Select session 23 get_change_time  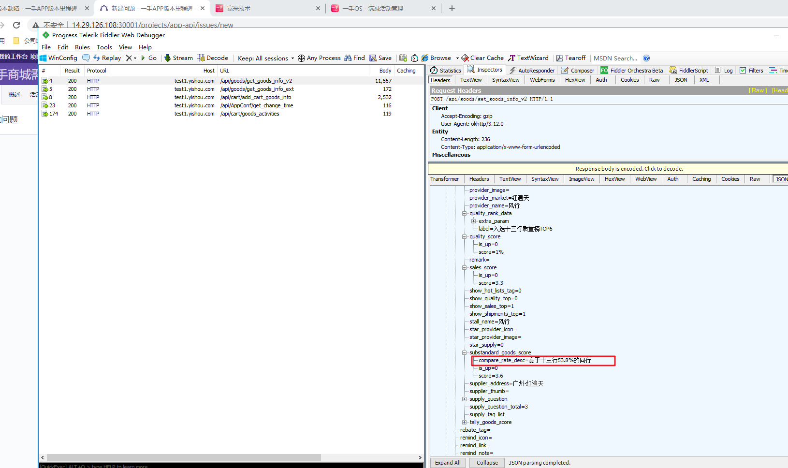(231, 105)
